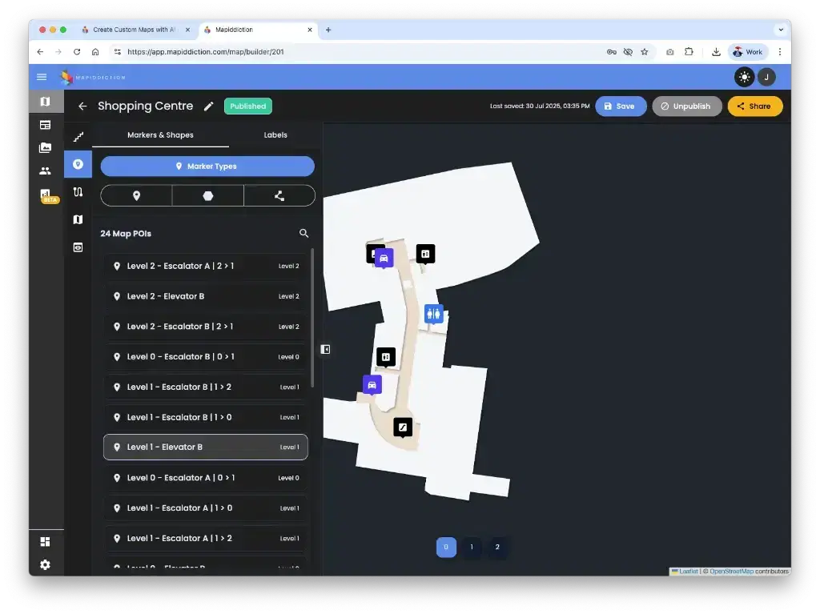Collapse the side panel with the toggle icon
Image resolution: width=820 pixels, height=614 pixels.
point(325,349)
